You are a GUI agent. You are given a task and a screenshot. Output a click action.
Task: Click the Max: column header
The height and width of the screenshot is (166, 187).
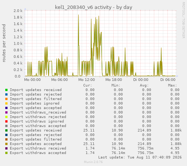point(172,85)
